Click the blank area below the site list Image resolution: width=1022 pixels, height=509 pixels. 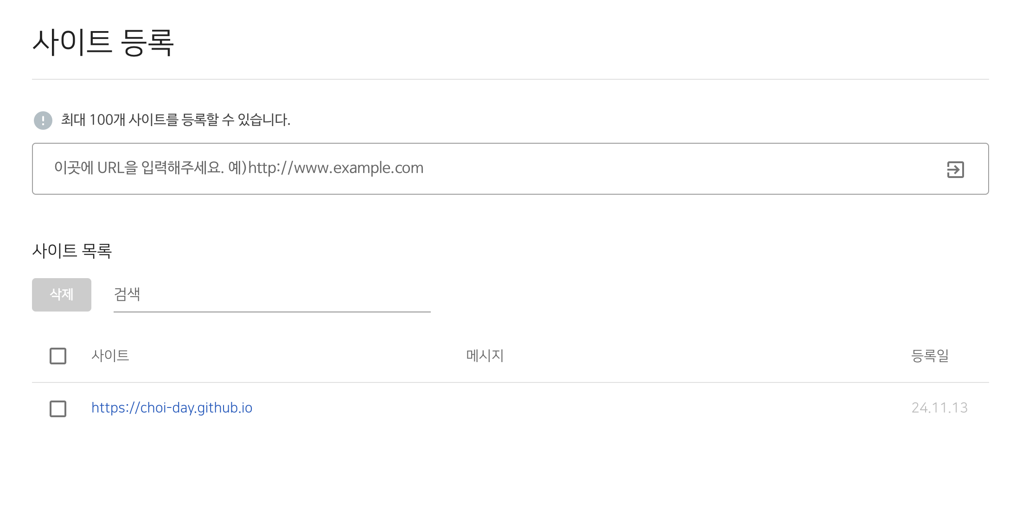(x=510, y=468)
